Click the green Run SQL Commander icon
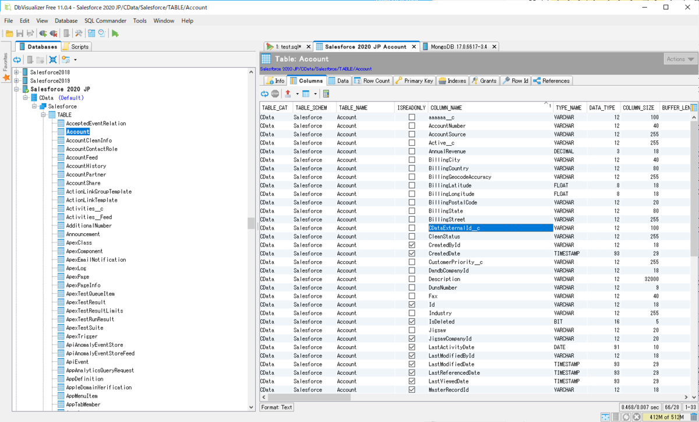Image resolution: width=699 pixels, height=422 pixels. pyautogui.click(x=115, y=34)
